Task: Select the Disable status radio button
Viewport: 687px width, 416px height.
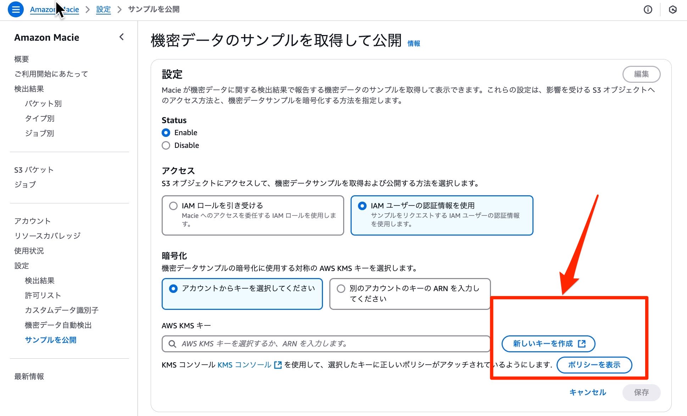Action: pos(166,145)
